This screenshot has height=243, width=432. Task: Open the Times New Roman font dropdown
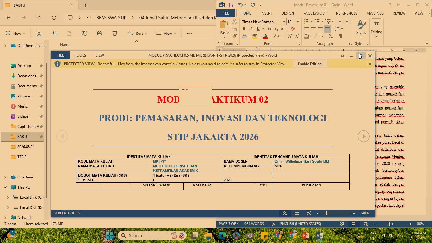284,22
